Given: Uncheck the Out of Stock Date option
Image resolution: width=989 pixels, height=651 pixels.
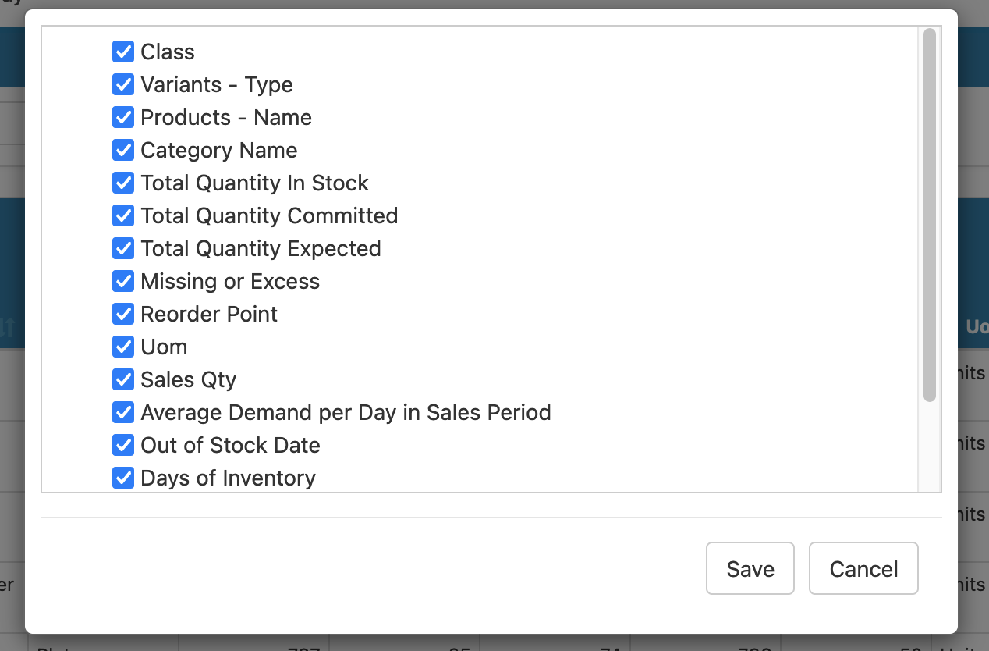Looking at the screenshot, I should (123, 445).
